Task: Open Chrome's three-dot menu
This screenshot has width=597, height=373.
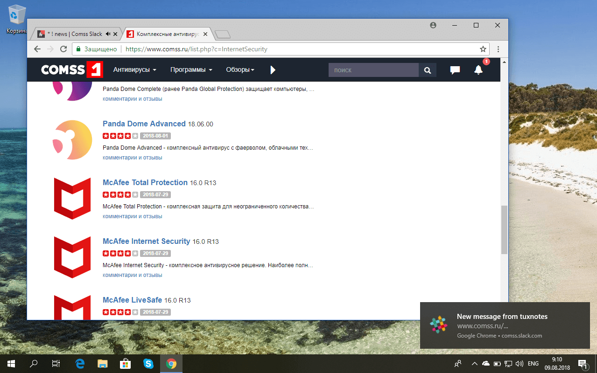Action: click(x=498, y=49)
